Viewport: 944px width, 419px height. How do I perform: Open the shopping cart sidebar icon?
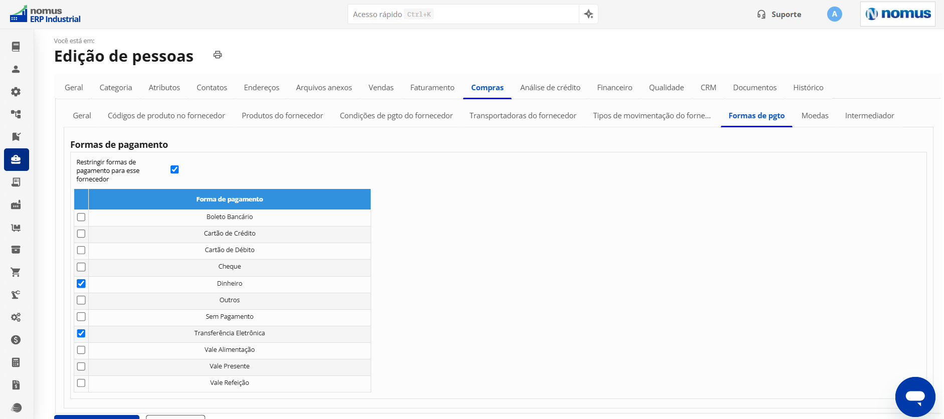click(x=16, y=272)
